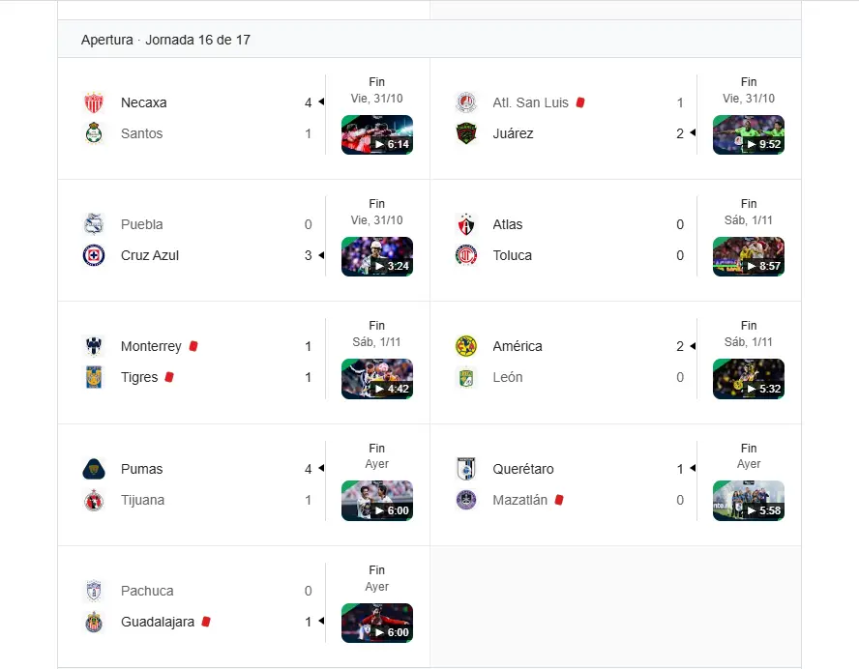
Task: Click the Cruz Azul team crest
Action: tap(94, 255)
